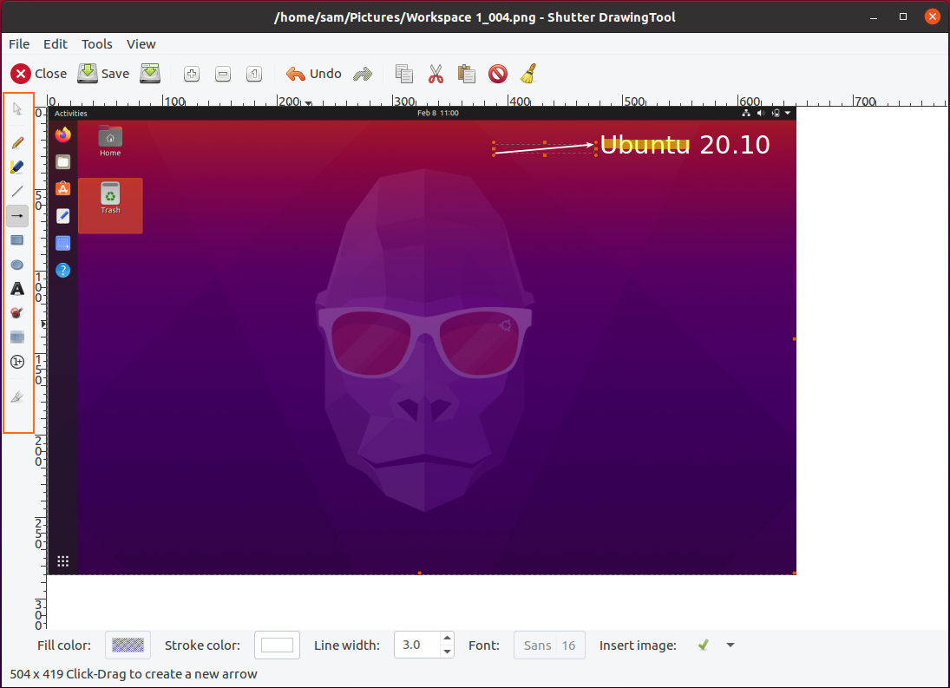Pick the straight line tool

tap(17, 192)
